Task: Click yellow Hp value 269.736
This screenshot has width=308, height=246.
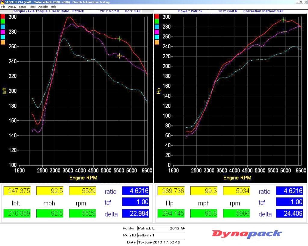Action: point(171,191)
